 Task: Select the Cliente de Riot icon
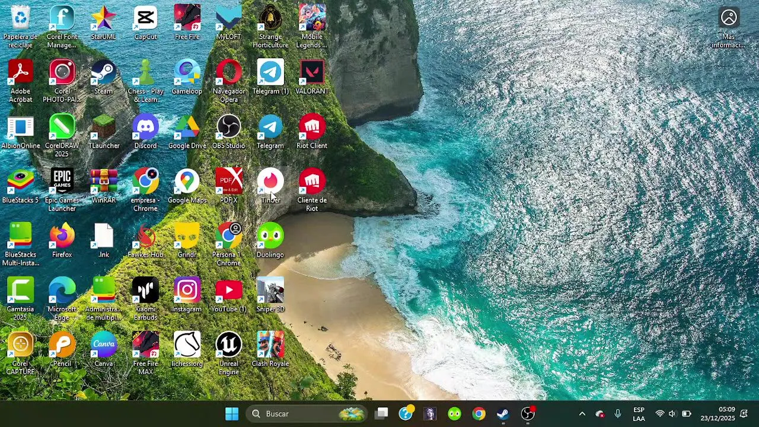point(312,190)
